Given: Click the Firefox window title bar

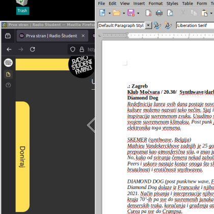Looking at the screenshot, I should tap(48, 25).
